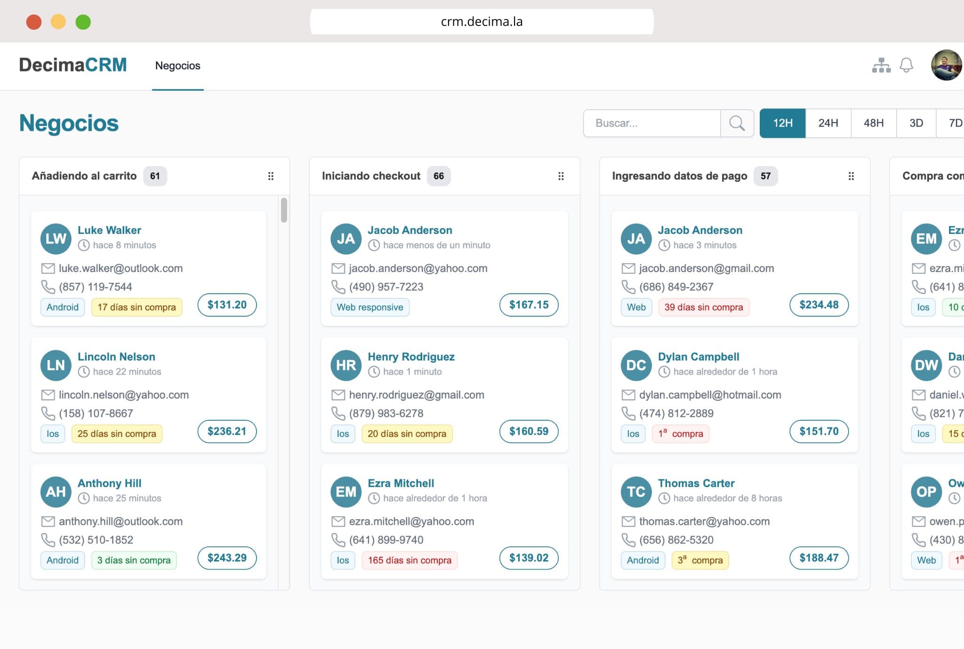Click the LW avatar on Luke Walker card
This screenshot has height=649, width=964.
pos(56,239)
